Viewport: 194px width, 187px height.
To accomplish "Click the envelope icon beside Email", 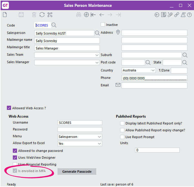I will [x=118, y=85].
